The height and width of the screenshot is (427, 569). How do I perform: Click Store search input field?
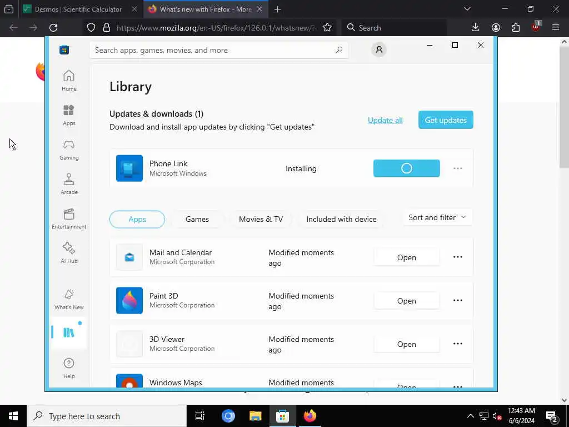pos(219,50)
